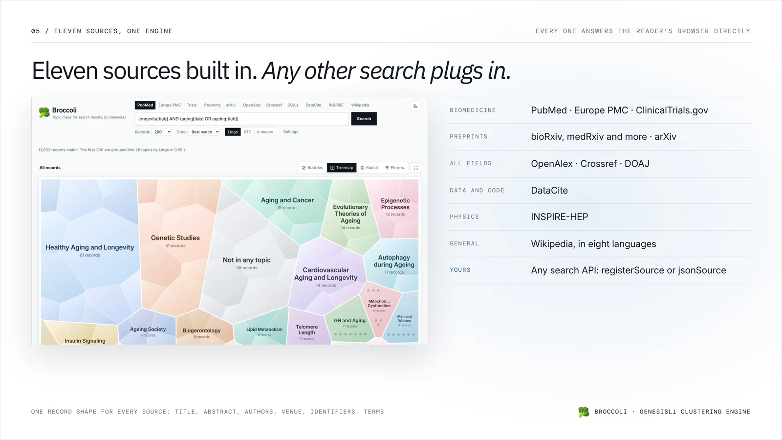Click the PubMed · Europe PMC · ClinicalTrials.gov row
The height and width of the screenshot is (440, 782).
click(600, 110)
